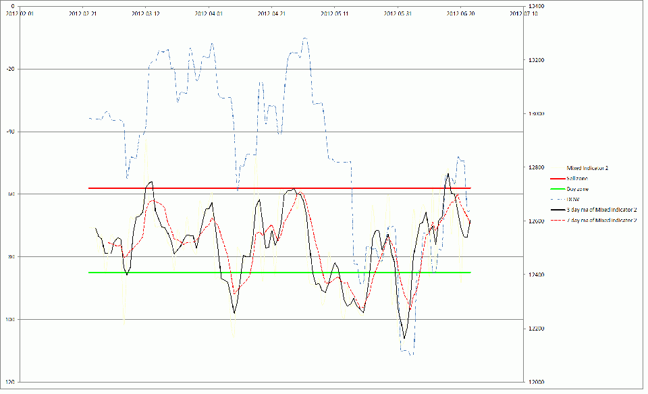Screen dimensions: 648x394
Task: Click the green Buy zone legend line sample
Action: pyautogui.click(x=558, y=189)
